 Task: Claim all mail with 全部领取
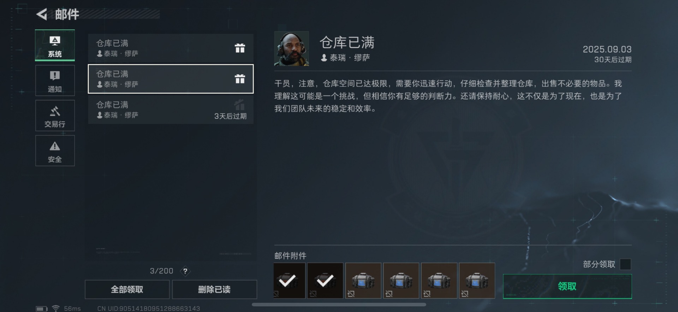click(127, 289)
